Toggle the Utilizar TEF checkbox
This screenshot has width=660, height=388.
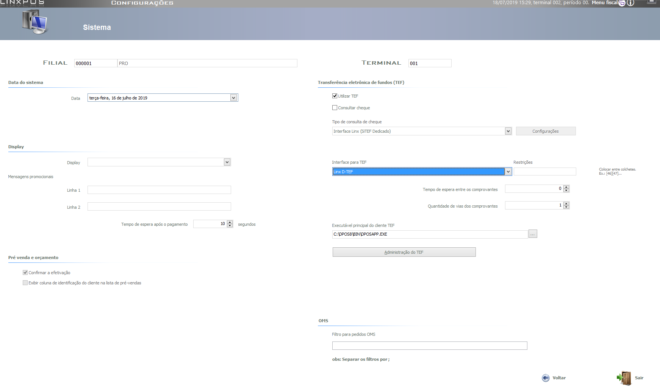335,96
